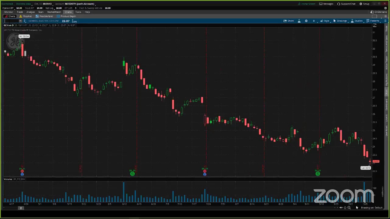The height and width of the screenshot is (219, 390).
Task: Open the Style dropdown menu
Action: (325, 21)
